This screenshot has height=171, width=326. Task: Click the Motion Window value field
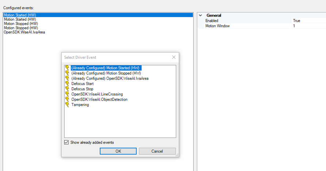point(309,26)
